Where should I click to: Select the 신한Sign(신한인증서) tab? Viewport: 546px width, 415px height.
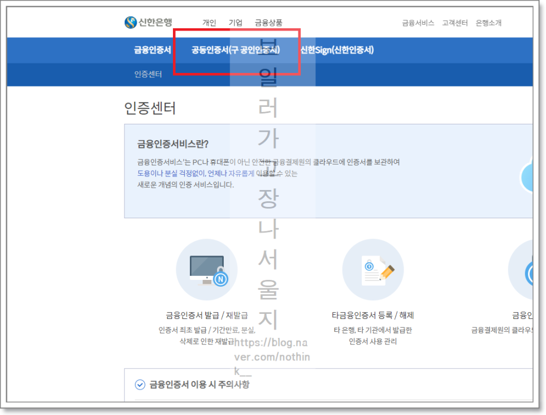337,50
